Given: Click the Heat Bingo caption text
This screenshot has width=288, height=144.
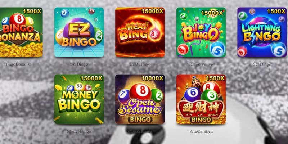Looking at the screenshot, I should click(x=140, y=64).
